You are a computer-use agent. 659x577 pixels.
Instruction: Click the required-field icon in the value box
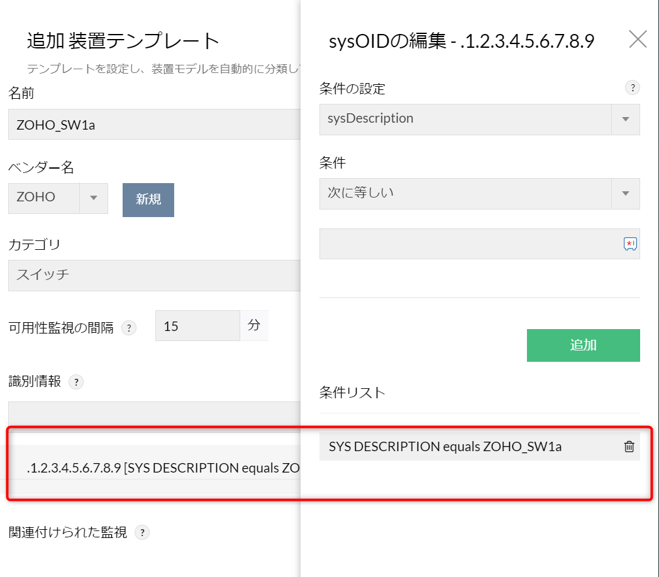point(630,244)
